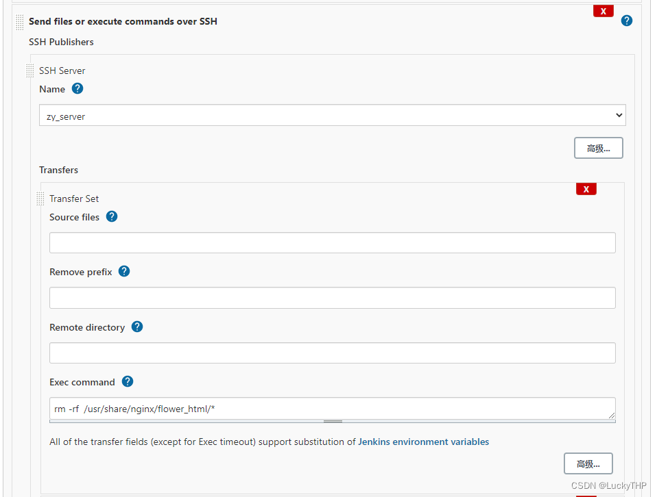Expand Transfer Set advanced options 高级 button
This screenshot has height=497, width=657.
coord(588,463)
